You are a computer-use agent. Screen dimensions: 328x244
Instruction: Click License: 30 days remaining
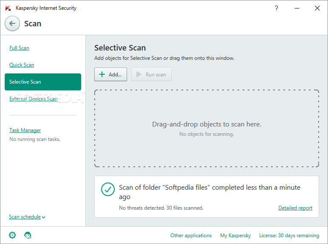289,236
